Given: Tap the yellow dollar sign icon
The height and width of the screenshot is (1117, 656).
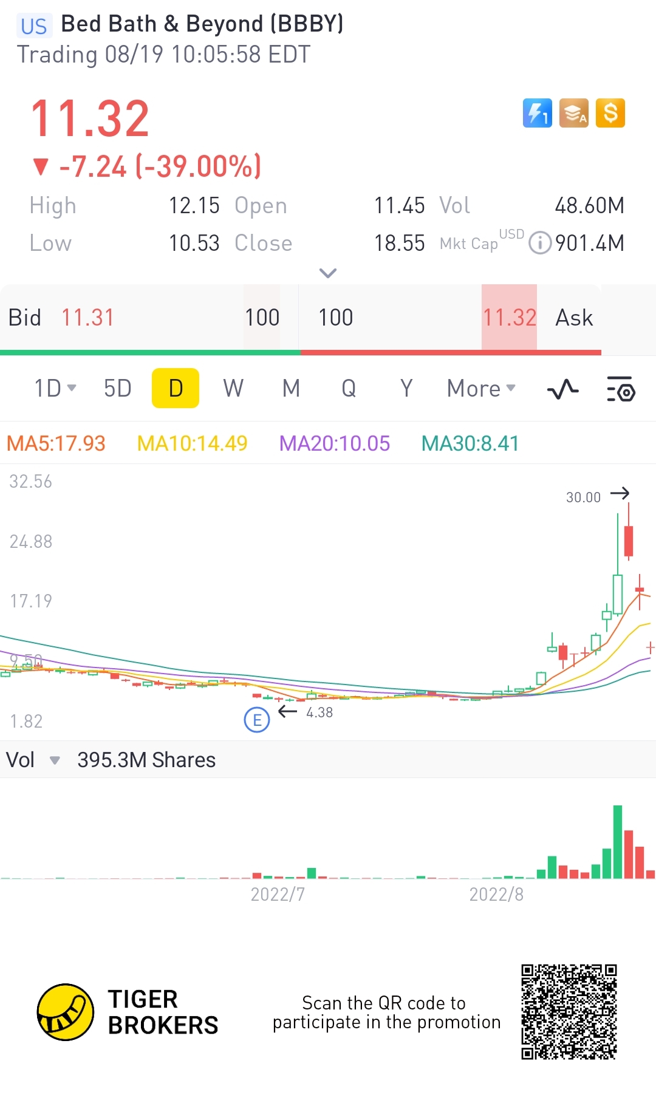Looking at the screenshot, I should tap(610, 113).
